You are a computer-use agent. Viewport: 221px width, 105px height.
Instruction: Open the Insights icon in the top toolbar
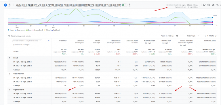[213, 5]
